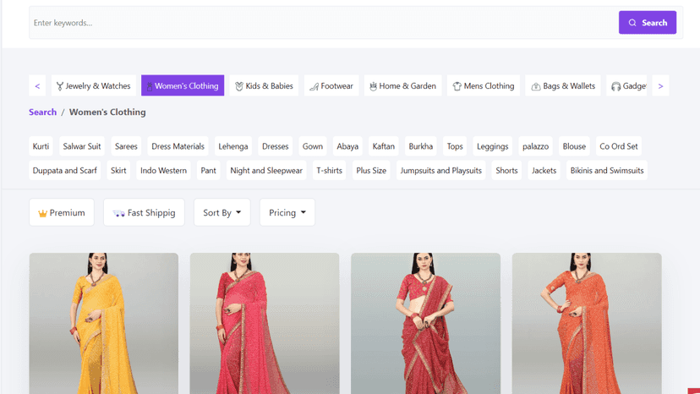Click the Footwear heel shoe icon
This screenshot has height=394, width=700.
point(314,86)
